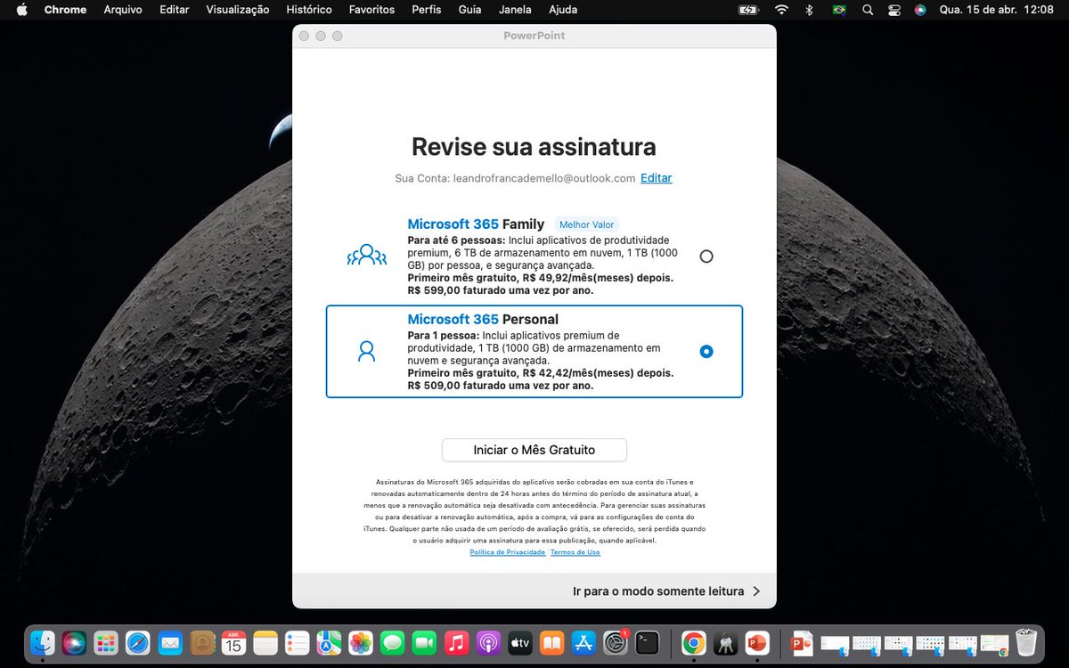Open Política de Privacidade link

[508, 552]
